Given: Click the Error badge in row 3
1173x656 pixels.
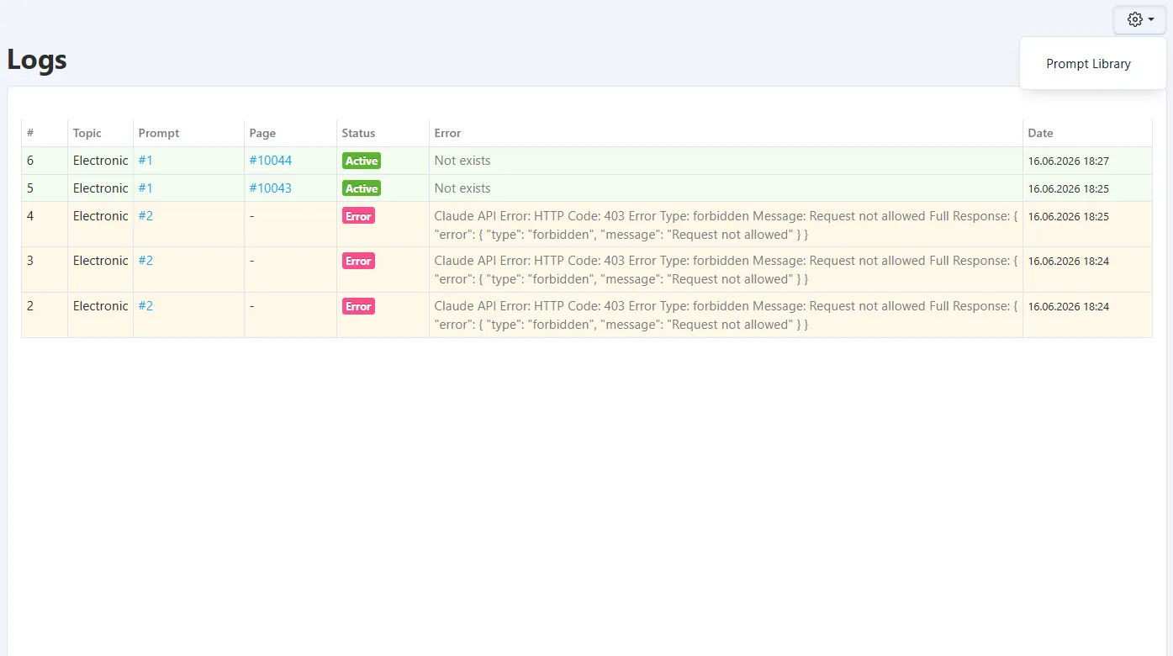Looking at the screenshot, I should click(x=358, y=261).
